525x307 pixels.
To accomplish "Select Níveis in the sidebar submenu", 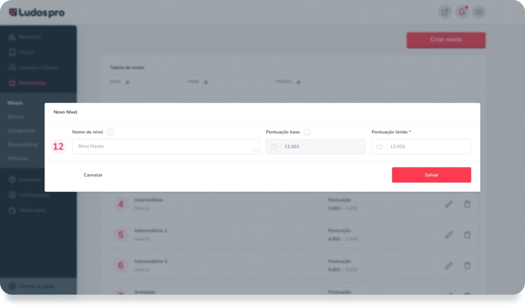I will pyautogui.click(x=15, y=103).
